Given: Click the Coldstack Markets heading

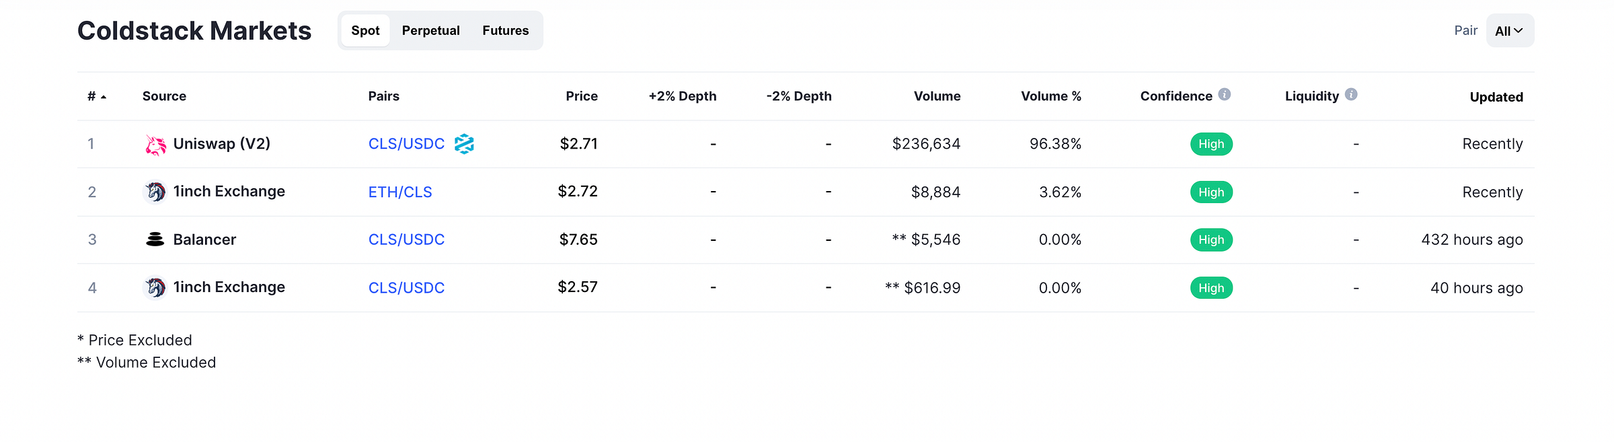Looking at the screenshot, I should 194,31.
